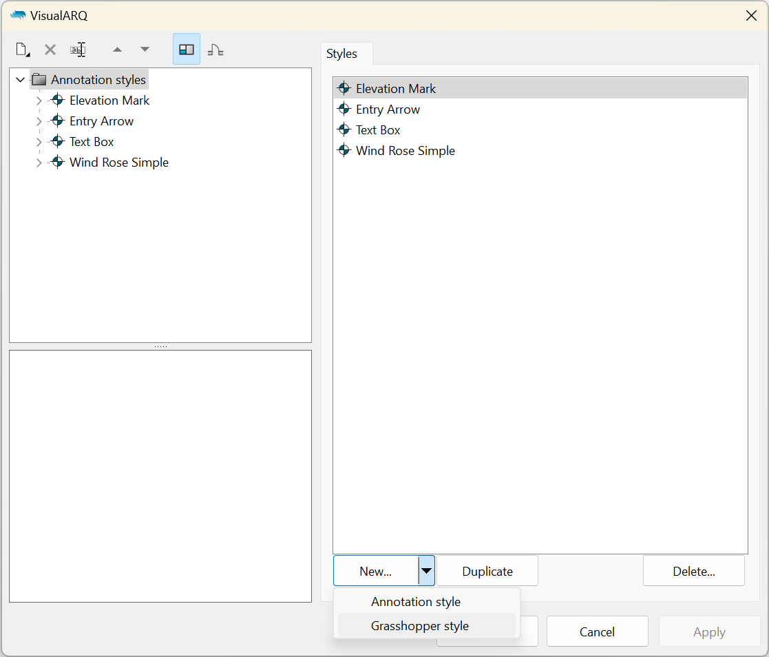Select Entry Arrow in styles list

540,109
